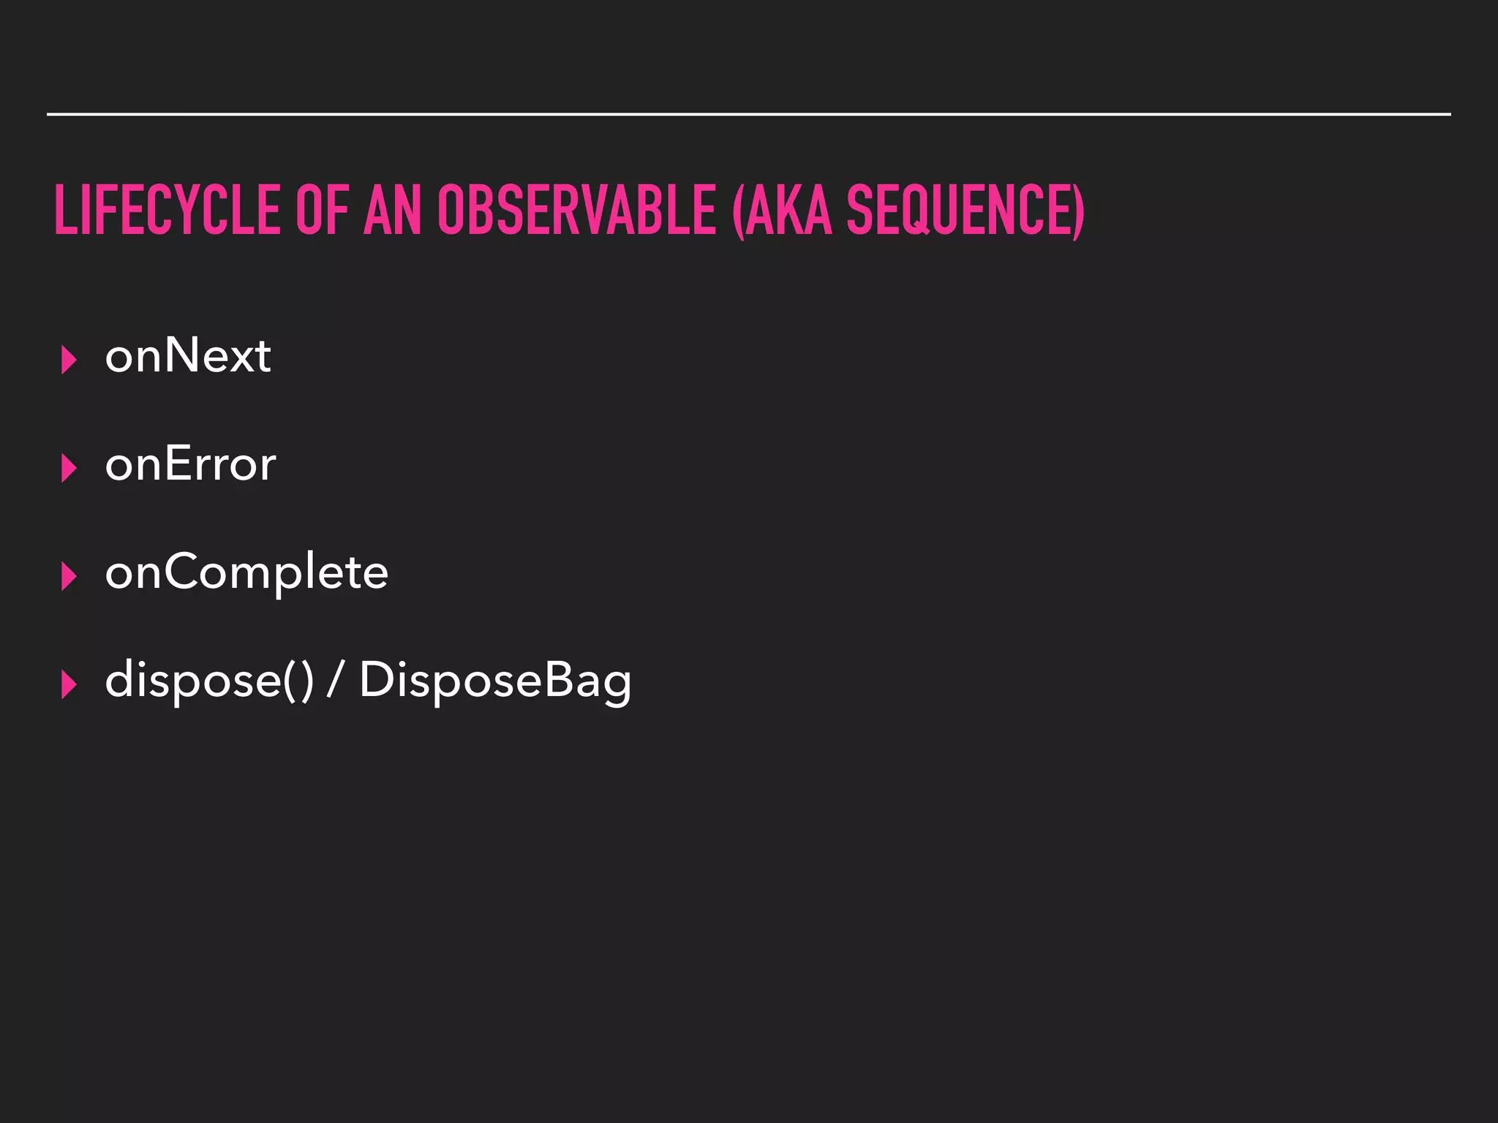
Task: Click the bullet triangle before dispose()
Action: pos(69,684)
